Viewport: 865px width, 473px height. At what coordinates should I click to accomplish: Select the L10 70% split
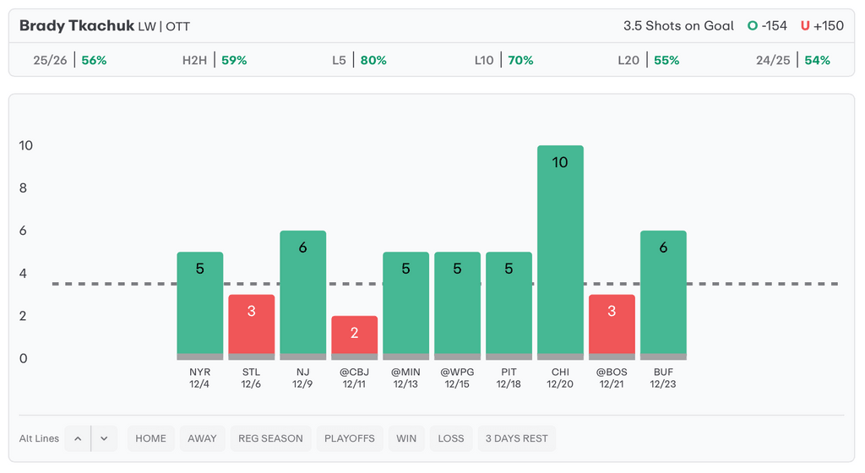(503, 61)
